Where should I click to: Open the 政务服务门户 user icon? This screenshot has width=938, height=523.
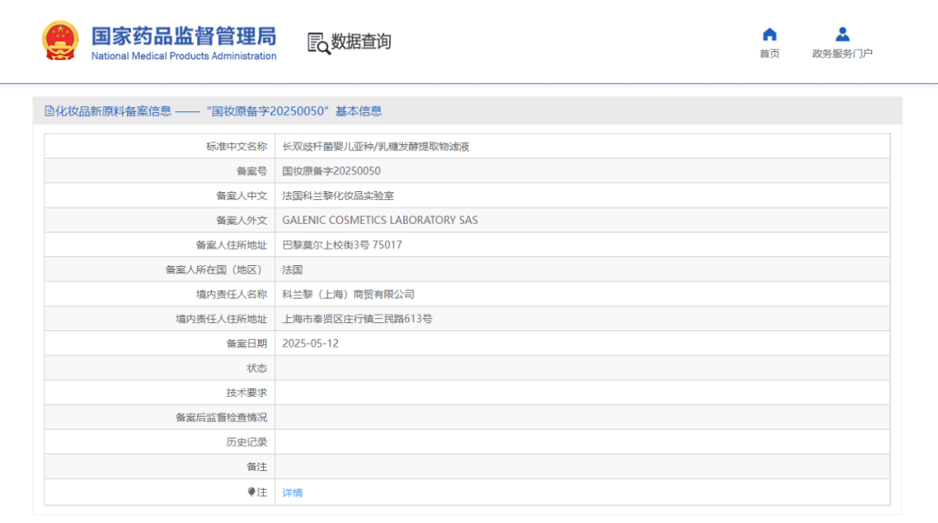tap(842, 34)
